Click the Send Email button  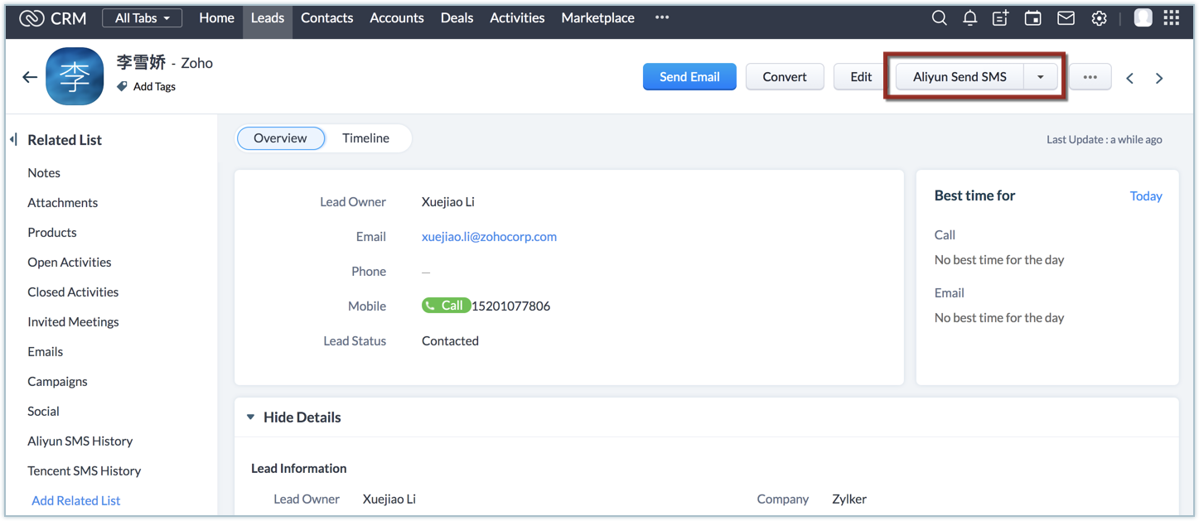pyautogui.click(x=689, y=77)
